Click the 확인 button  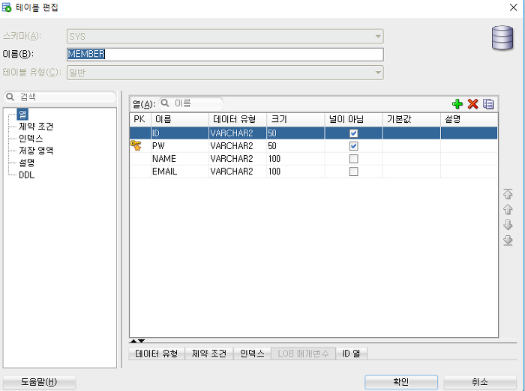[x=400, y=382]
